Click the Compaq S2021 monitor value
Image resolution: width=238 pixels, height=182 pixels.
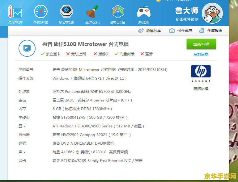point(91,135)
